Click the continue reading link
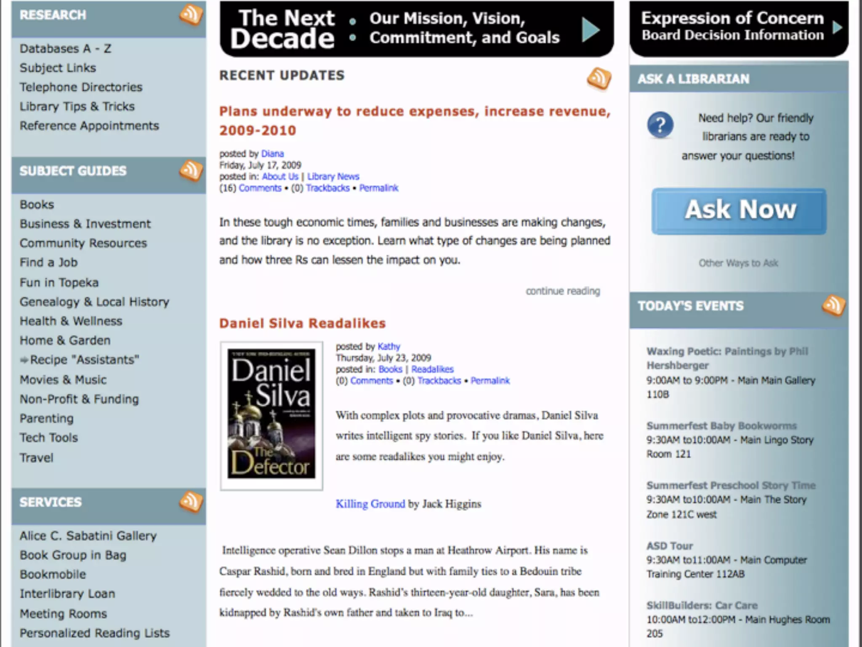This screenshot has width=862, height=647. tap(562, 291)
